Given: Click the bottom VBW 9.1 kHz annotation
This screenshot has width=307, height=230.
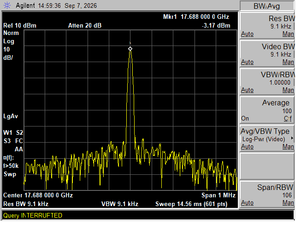Looking at the screenshot, I should pos(120,204).
